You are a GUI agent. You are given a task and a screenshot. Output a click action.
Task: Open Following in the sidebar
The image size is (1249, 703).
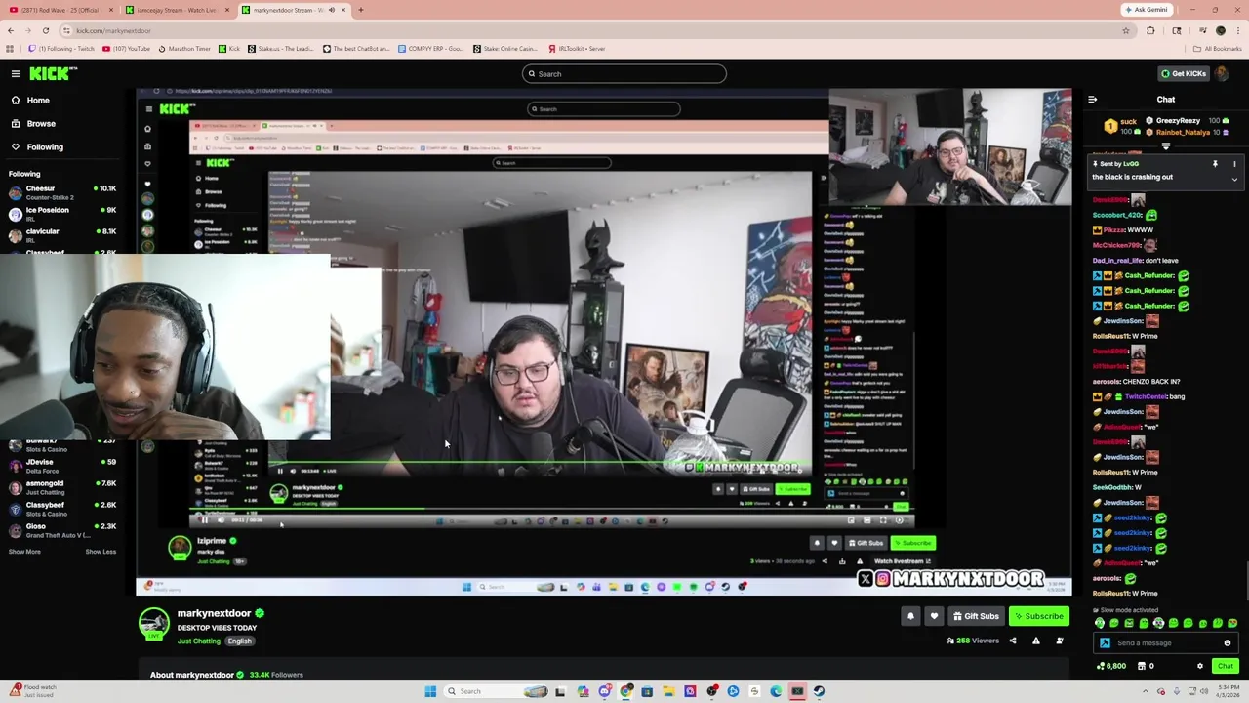(45, 147)
